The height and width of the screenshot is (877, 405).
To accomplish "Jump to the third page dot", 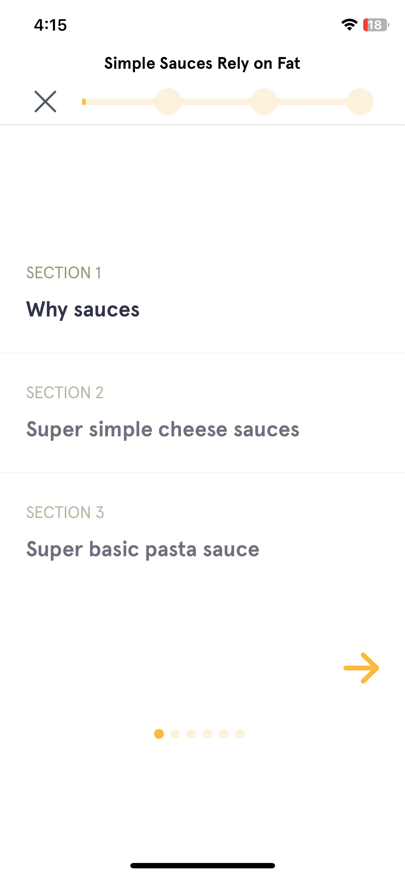I will coord(192,734).
